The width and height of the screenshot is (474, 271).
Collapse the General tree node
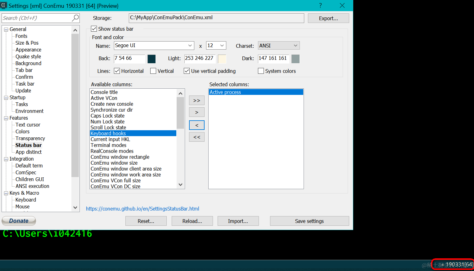(6, 29)
